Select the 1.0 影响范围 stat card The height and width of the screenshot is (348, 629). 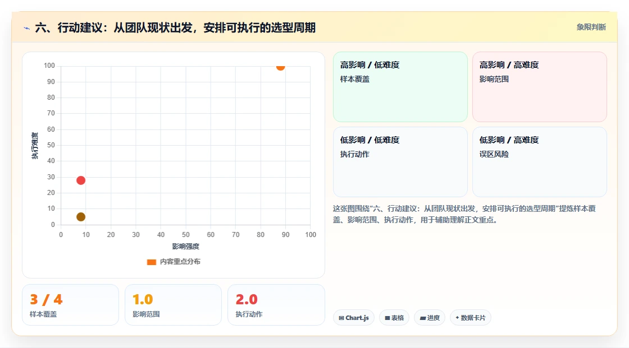coord(174,305)
